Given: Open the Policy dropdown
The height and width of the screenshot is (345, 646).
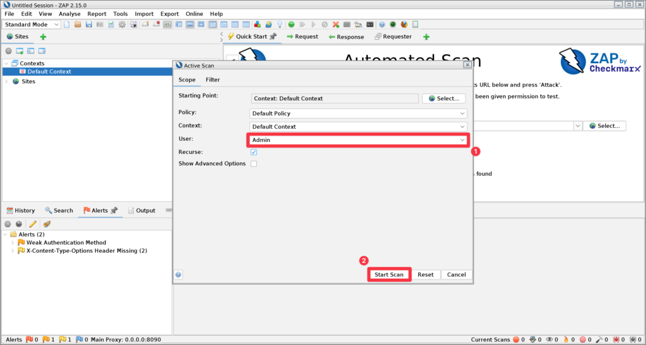Looking at the screenshot, I should pyautogui.click(x=358, y=114).
